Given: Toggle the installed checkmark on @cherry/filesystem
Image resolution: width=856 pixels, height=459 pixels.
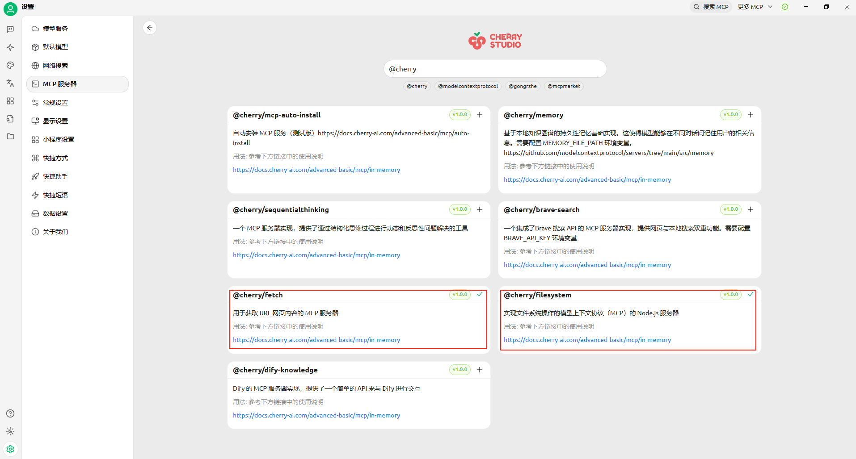Looking at the screenshot, I should (751, 295).
